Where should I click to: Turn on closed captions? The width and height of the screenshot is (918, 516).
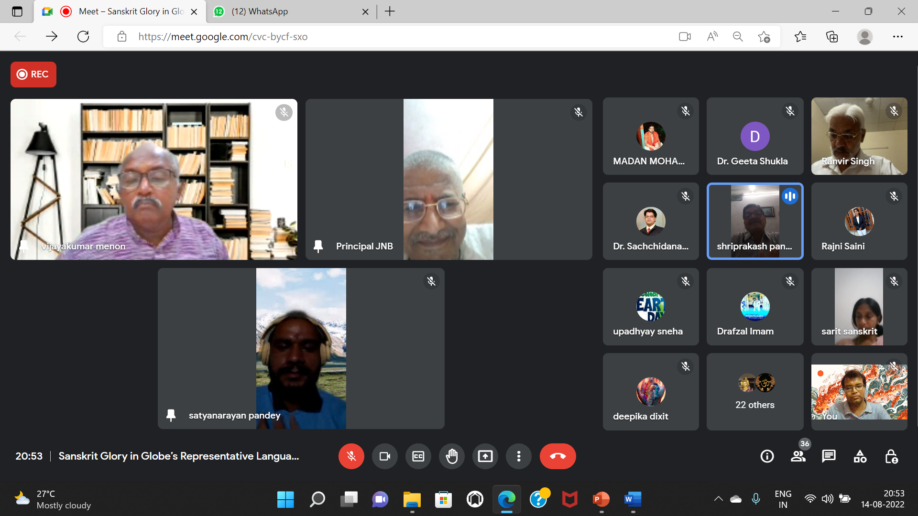coord(418,456)
